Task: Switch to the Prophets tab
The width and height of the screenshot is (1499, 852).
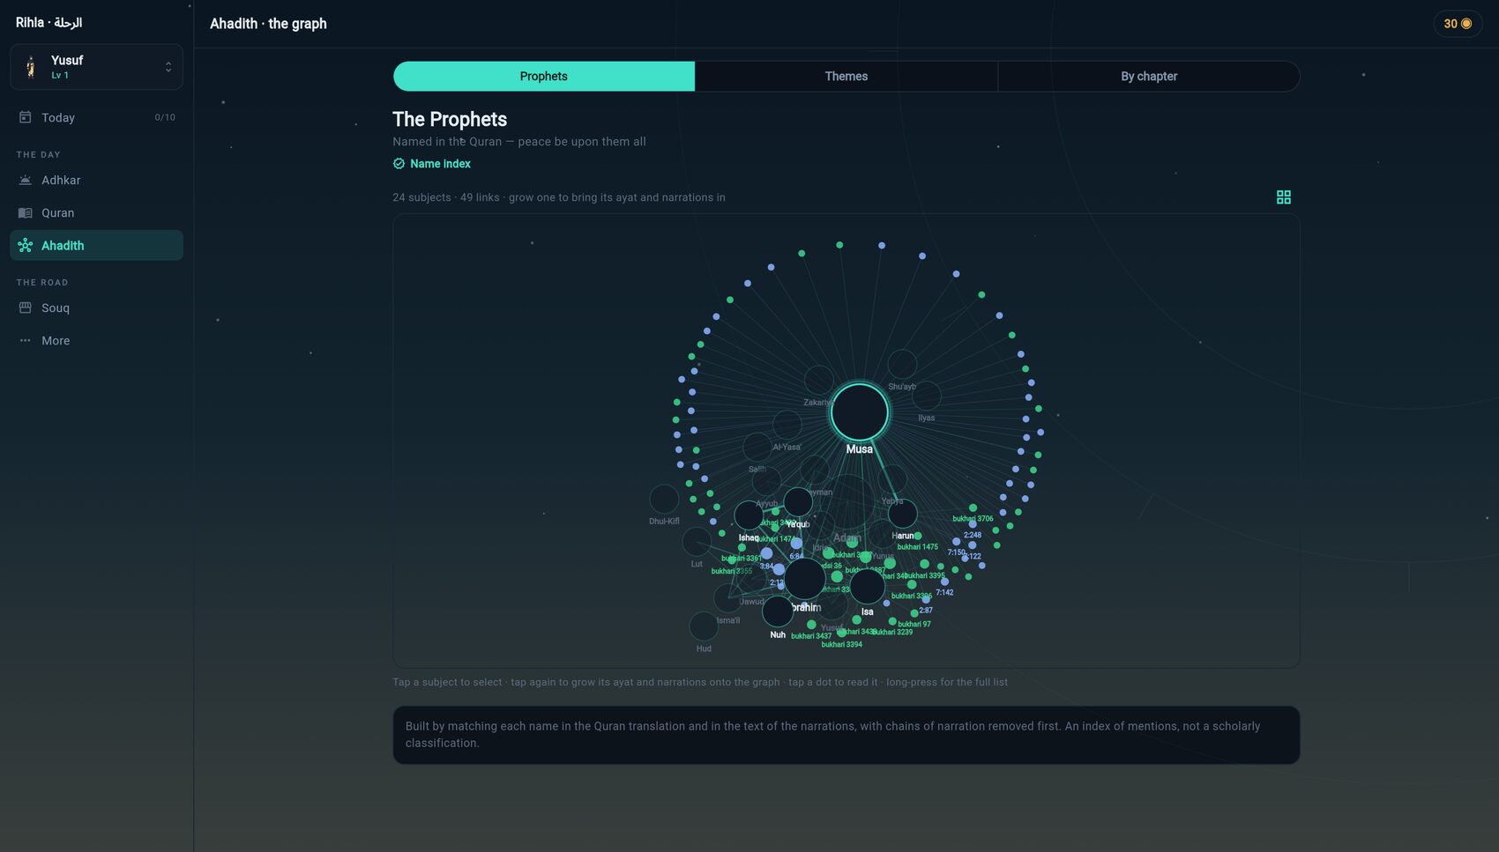Action: click(544, 76)
